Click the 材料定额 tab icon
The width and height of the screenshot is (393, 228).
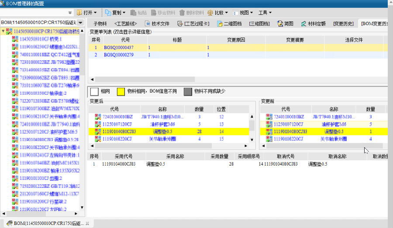tap(303, 24)
